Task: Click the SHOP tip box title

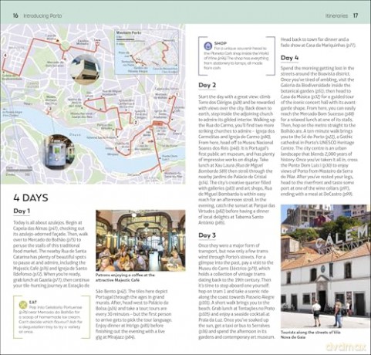Action: coord(221,43)
